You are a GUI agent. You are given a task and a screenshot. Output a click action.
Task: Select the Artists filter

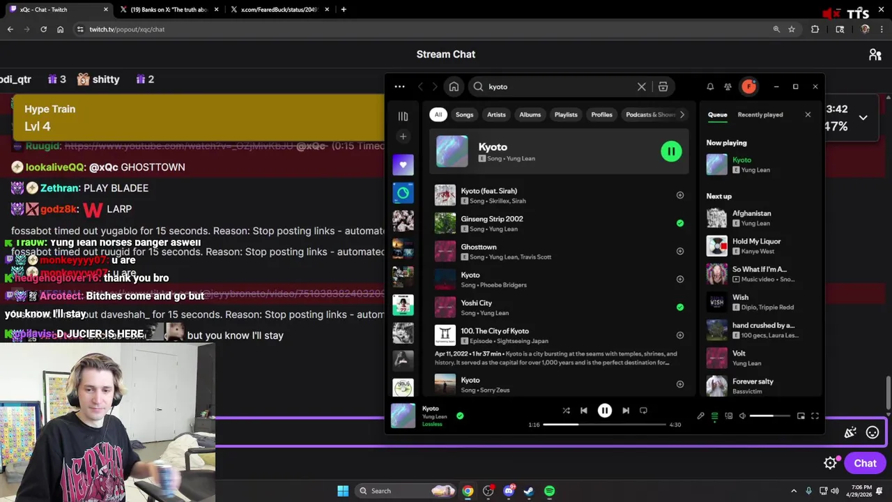point(496,114)
